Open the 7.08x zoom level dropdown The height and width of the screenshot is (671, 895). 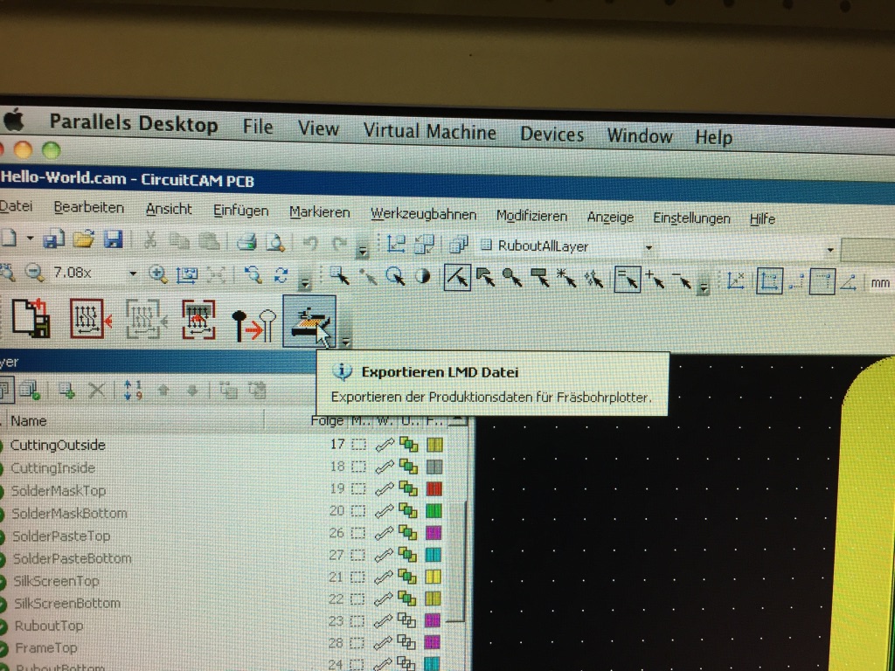click(133, 273)
